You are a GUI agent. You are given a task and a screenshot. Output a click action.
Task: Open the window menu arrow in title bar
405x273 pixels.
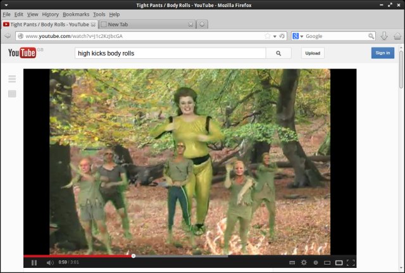(x=6, y=5)
